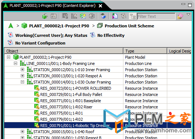Click the effectivity E icon

pyautogui.click(x=93, y=35)
